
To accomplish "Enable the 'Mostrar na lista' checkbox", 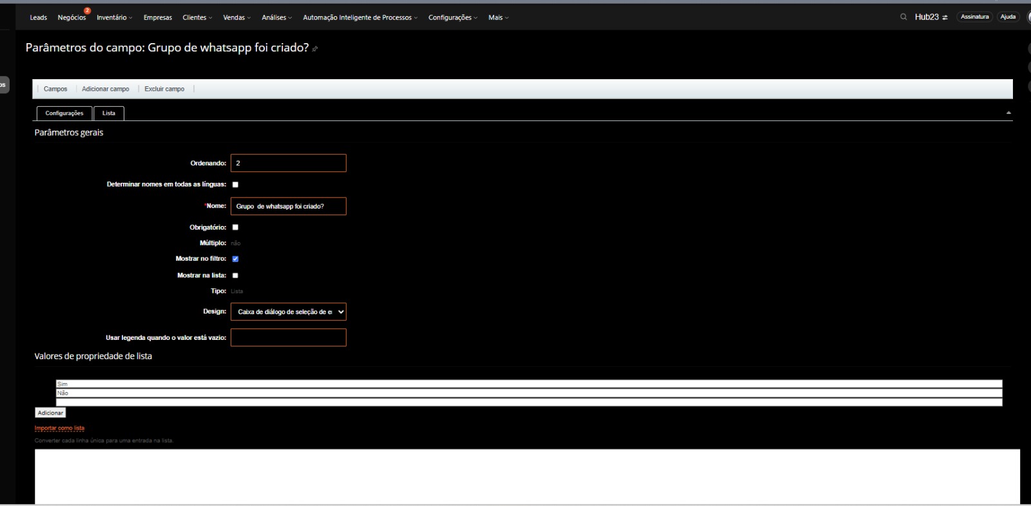I will tap(235, 276).
